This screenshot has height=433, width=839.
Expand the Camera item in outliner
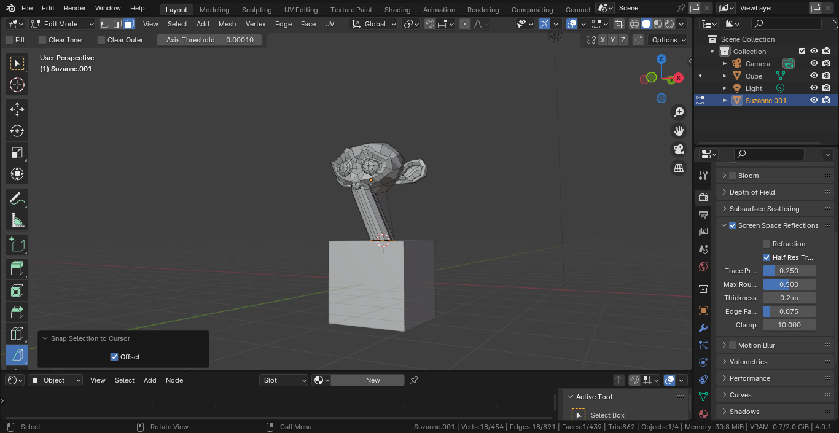(725, 63)
